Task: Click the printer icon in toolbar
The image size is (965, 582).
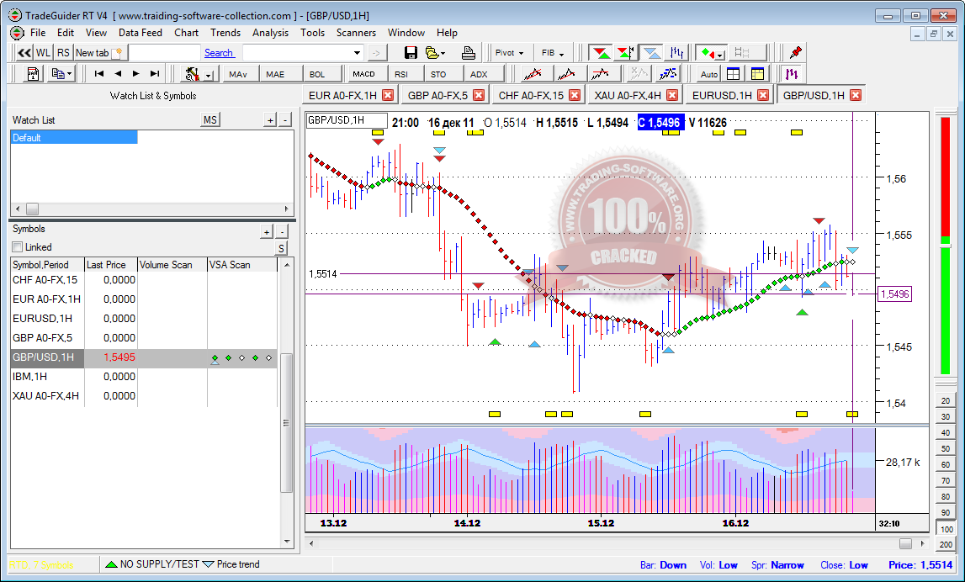Action: [469, 53]
